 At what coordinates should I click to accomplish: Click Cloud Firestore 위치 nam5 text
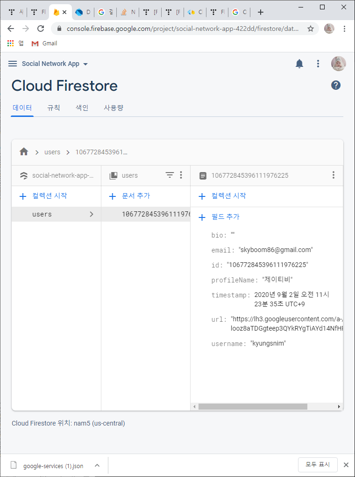pyautogui.click(x=68, y=423)
